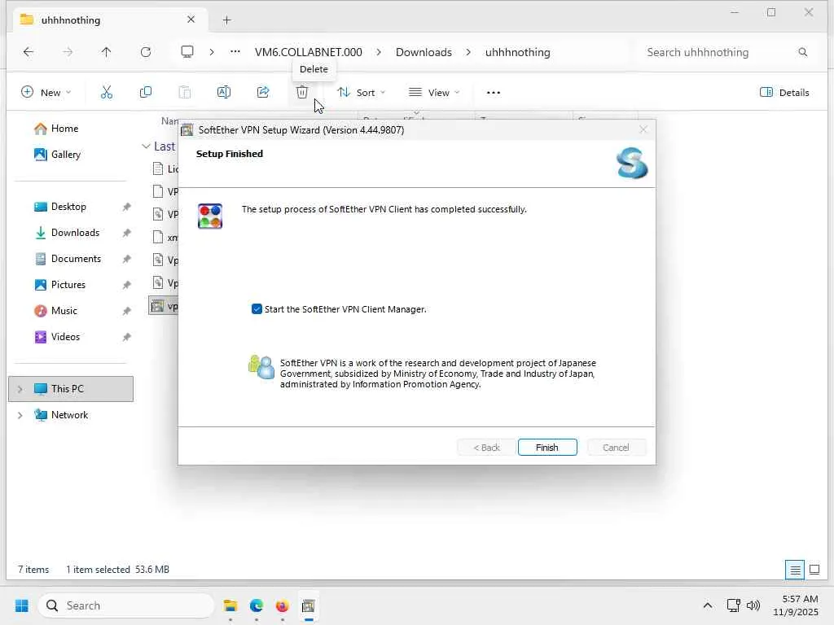This screenshot has height=625, width=834.
Task: Open the See more ellipsis menu
Action: click(x=493, y=93)
